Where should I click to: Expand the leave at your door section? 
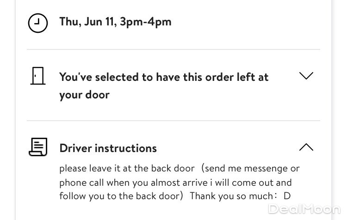306,76
